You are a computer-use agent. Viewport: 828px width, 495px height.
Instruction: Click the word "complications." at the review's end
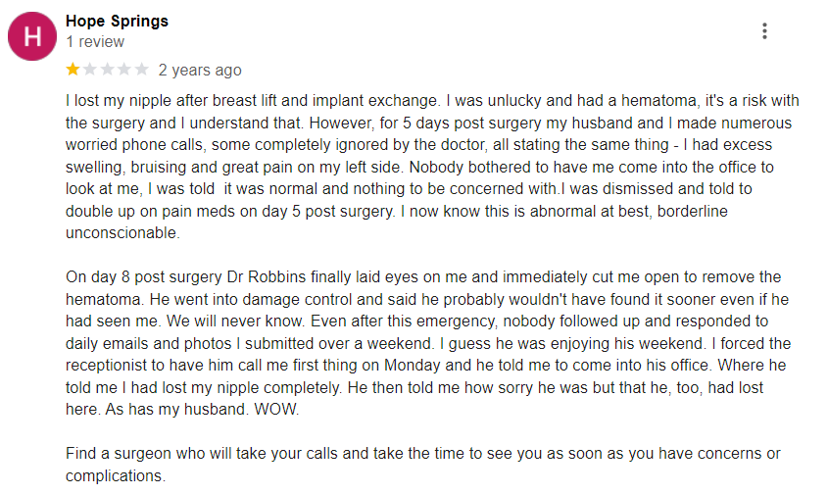117,476
